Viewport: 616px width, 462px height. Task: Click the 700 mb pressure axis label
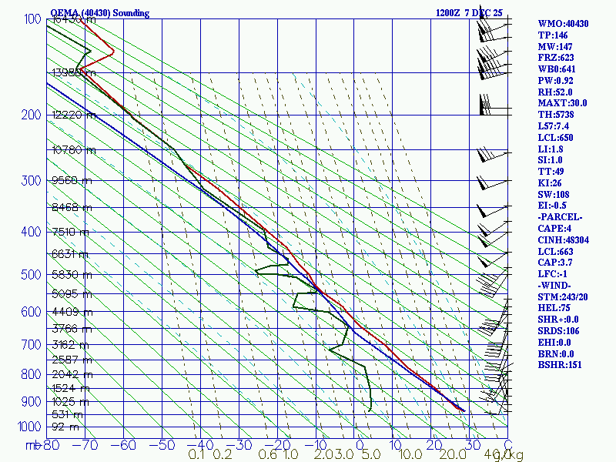(x=31, y=344)
